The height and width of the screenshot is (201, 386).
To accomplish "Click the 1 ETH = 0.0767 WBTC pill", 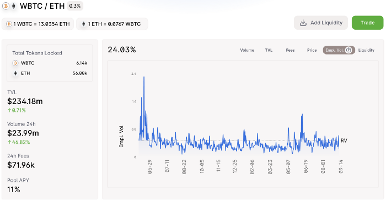I will coord(112,24).
